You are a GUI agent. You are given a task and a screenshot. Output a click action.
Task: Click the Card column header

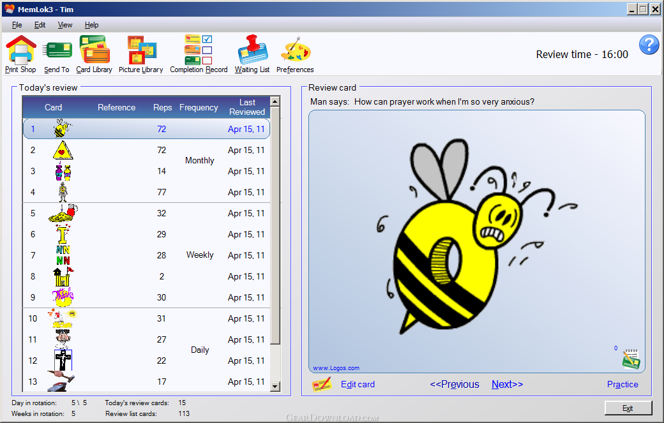click(54, 107)
